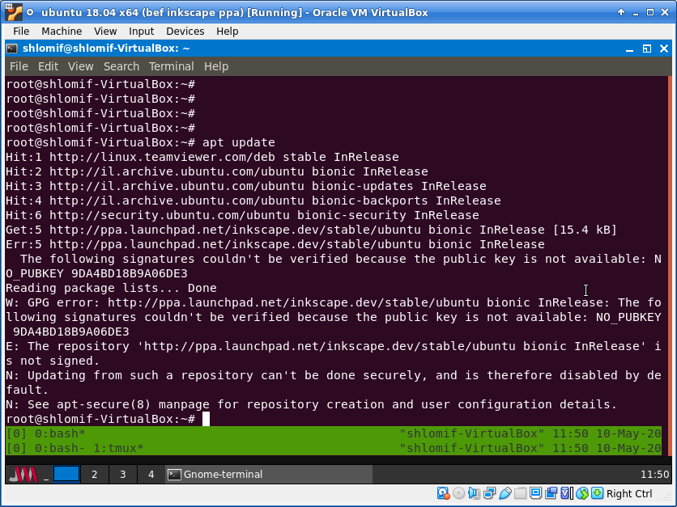Viewport: 677px width, 507px height.
Task: Click the show-desktop underscore button in taskbar
Action: click(x=46, y=475)
